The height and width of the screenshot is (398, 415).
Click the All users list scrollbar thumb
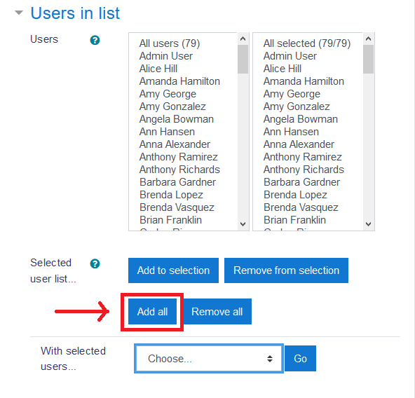point(243,59)
